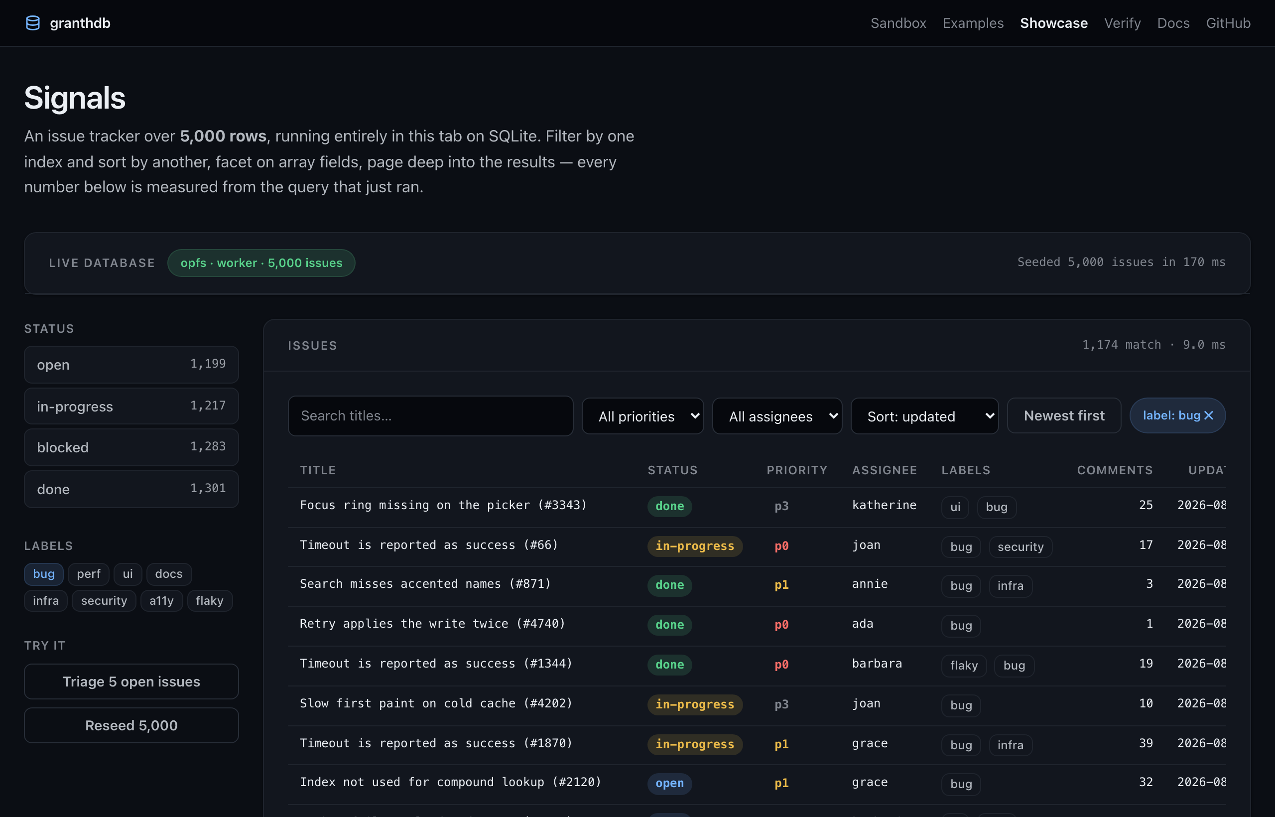Toggle the a11y label chip
Screen dimensions: 1275x817
161,601
